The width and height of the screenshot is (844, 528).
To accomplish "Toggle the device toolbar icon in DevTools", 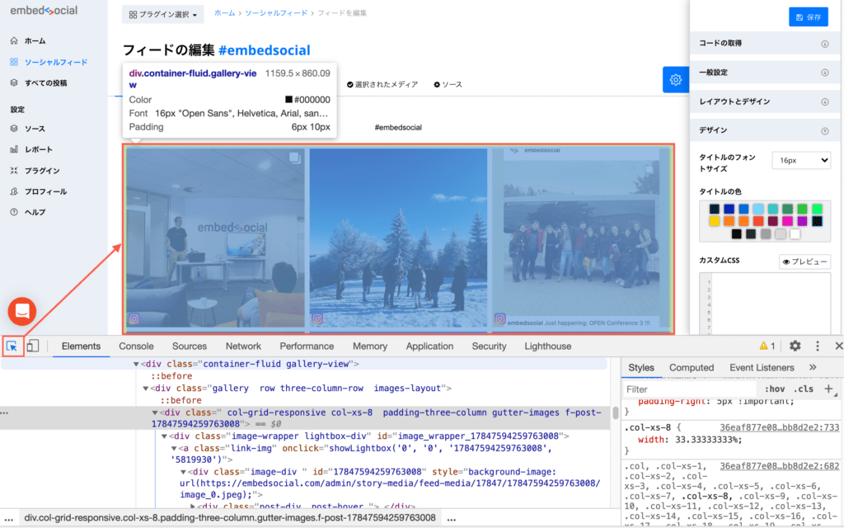I will tap(33, 346).
